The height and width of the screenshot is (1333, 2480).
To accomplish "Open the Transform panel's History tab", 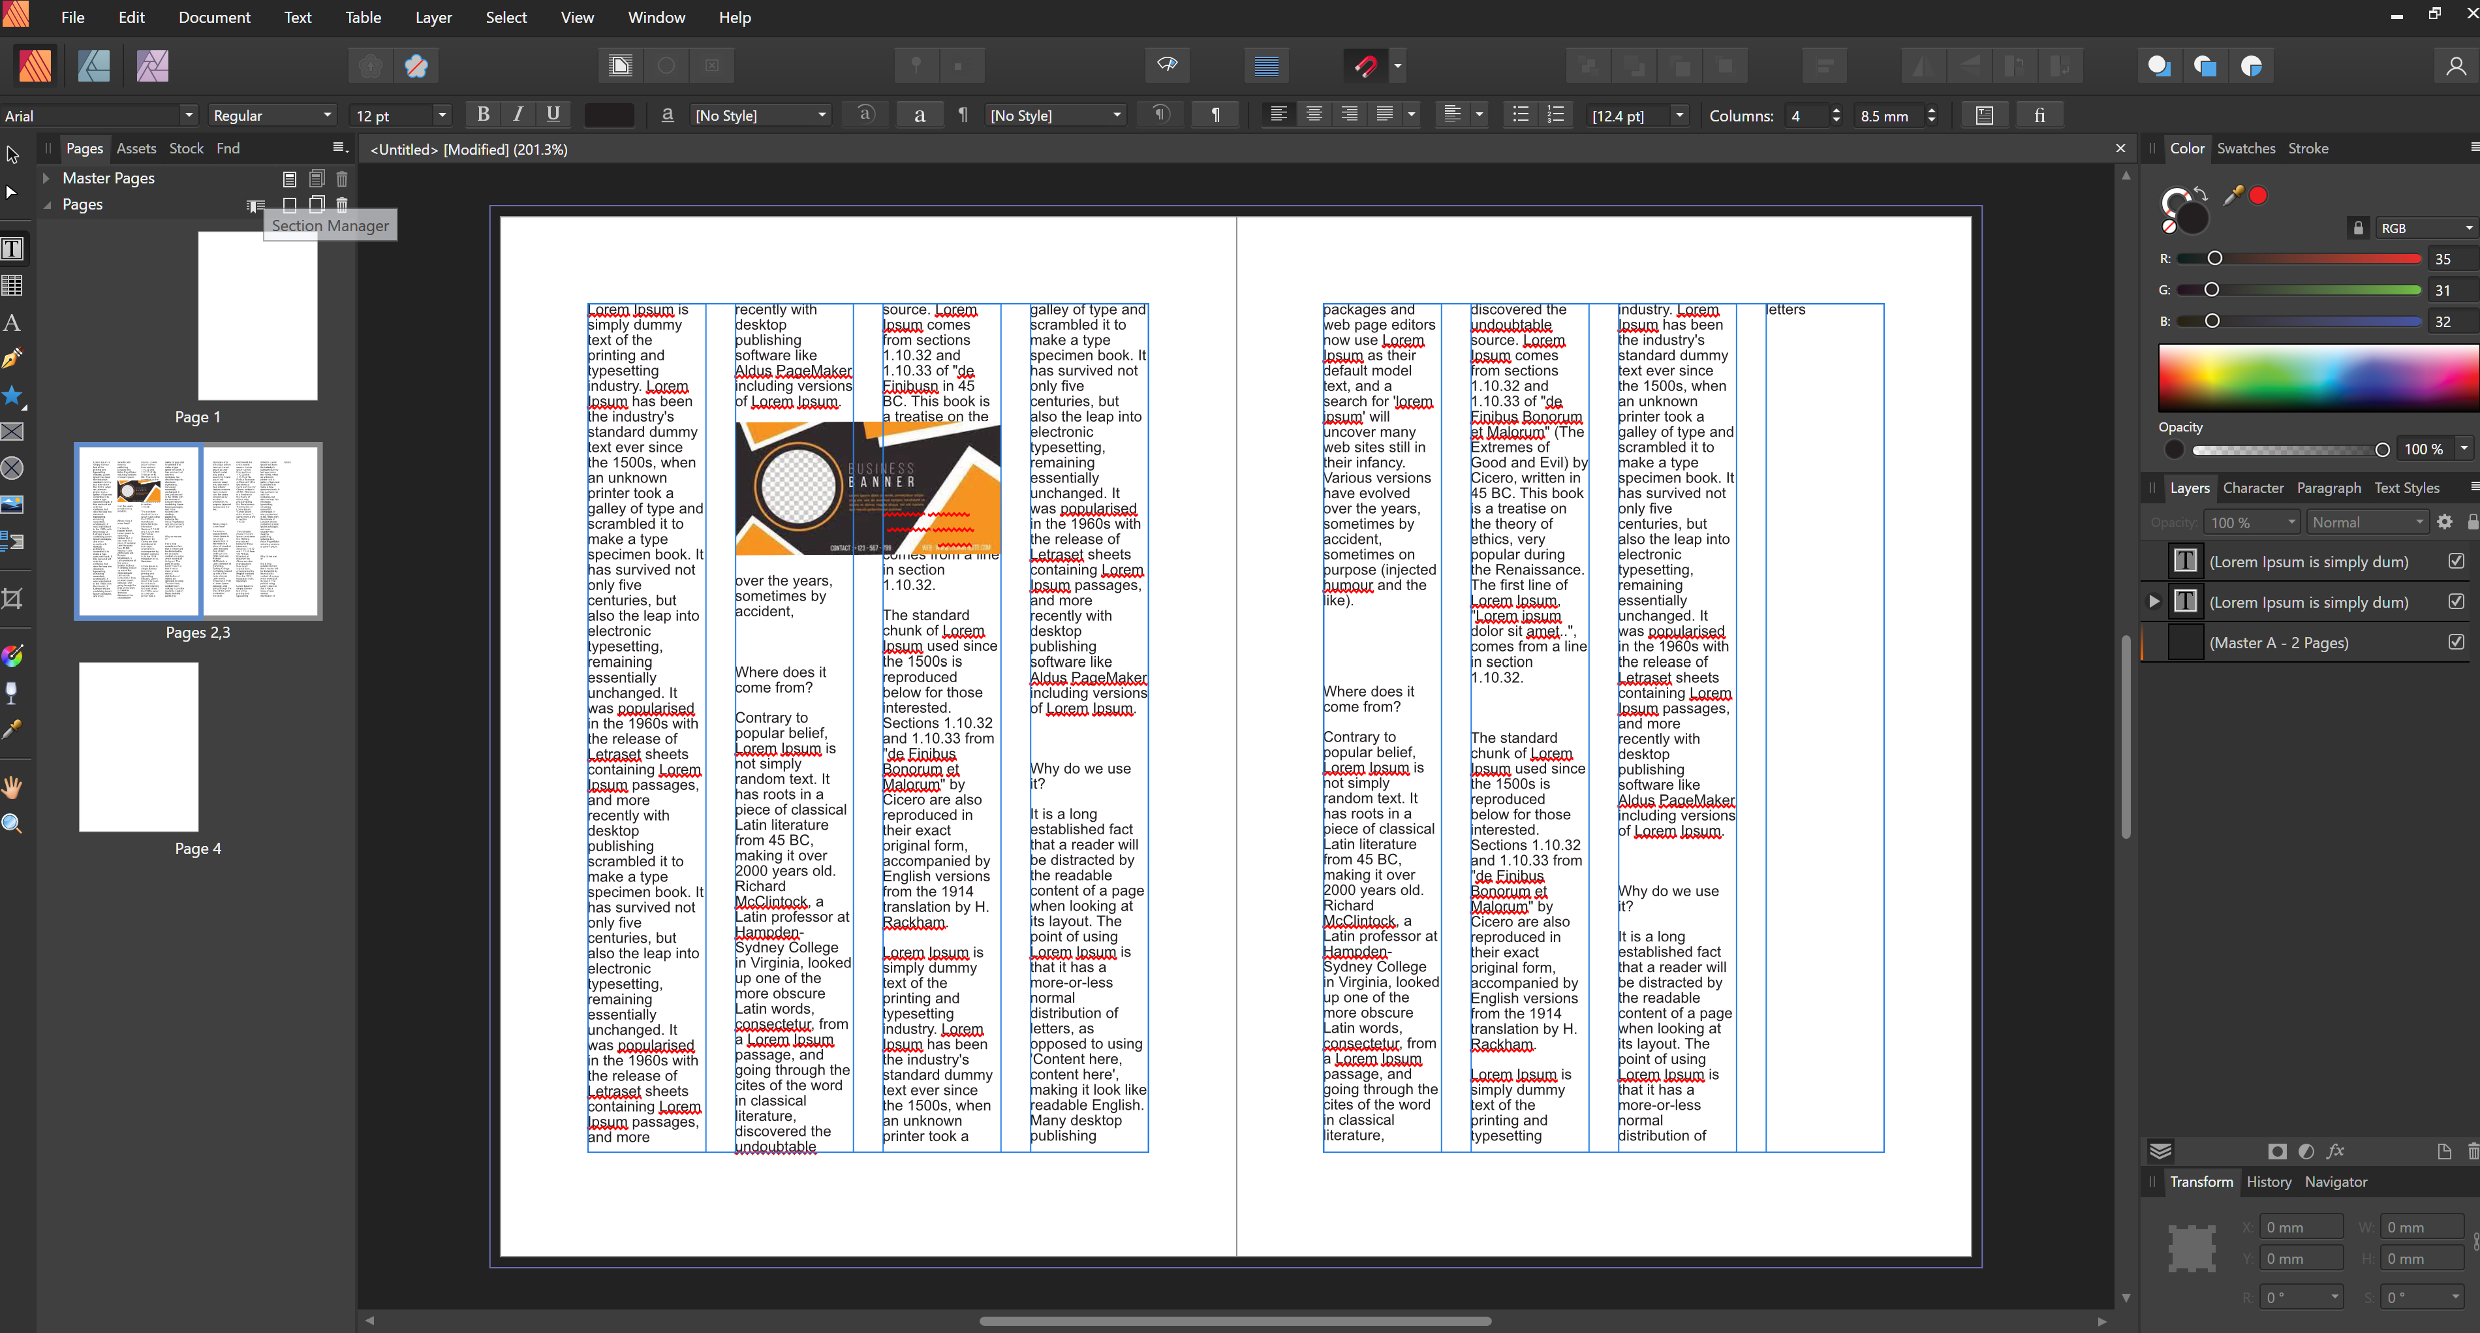I will (x=2268, y=1182).
